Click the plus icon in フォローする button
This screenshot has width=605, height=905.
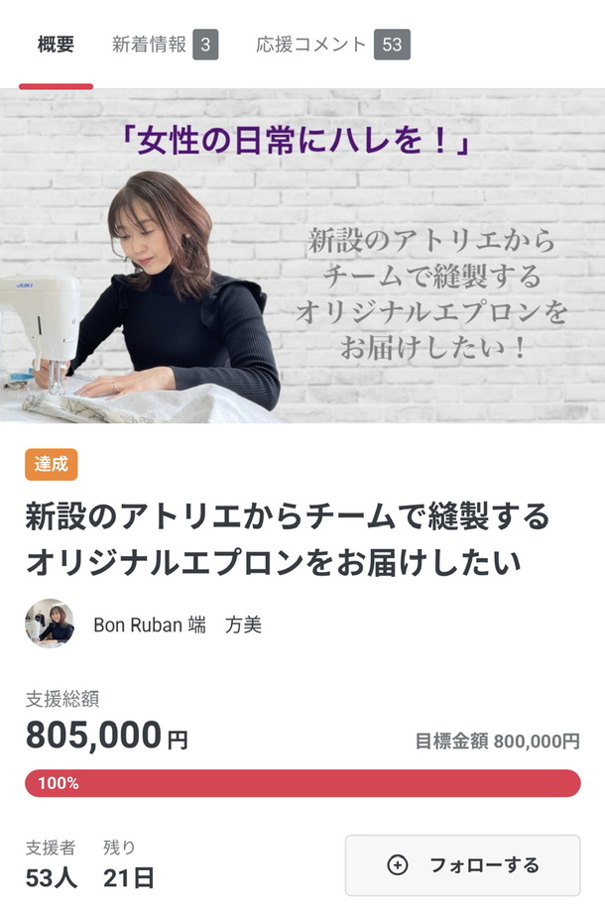pyautogui.click(x=397, y=865)
